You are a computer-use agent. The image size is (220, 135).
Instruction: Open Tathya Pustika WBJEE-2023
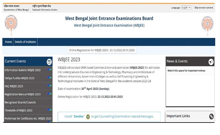pyautogui.click(x=19, y=78)
